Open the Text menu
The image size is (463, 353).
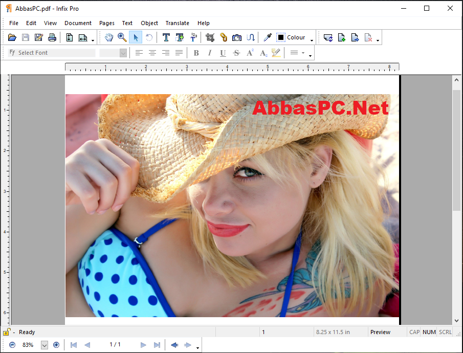click(x=127, y=23)
